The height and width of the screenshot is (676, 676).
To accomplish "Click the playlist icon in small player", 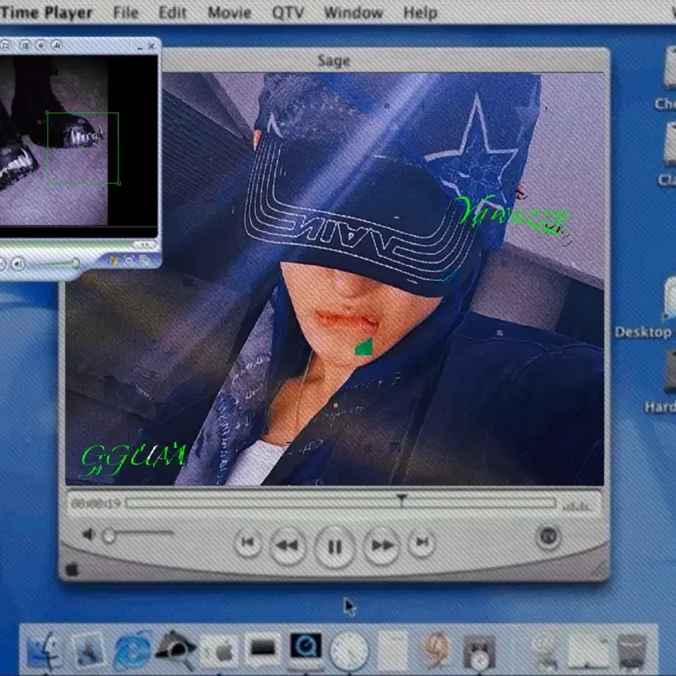I will pyautogui.click(x=25, y=45).
